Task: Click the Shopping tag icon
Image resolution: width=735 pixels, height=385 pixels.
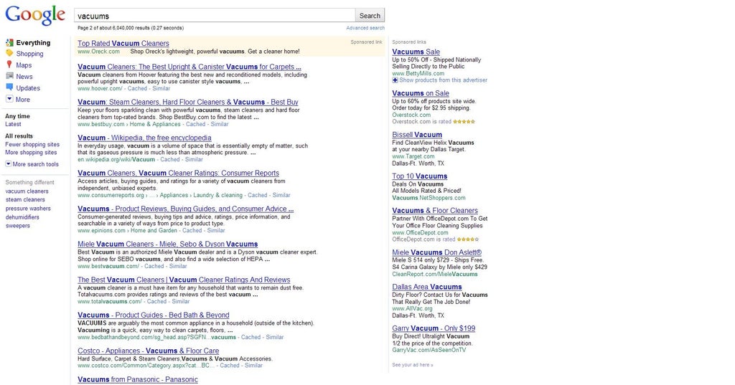Action: (x=9, y=53)
